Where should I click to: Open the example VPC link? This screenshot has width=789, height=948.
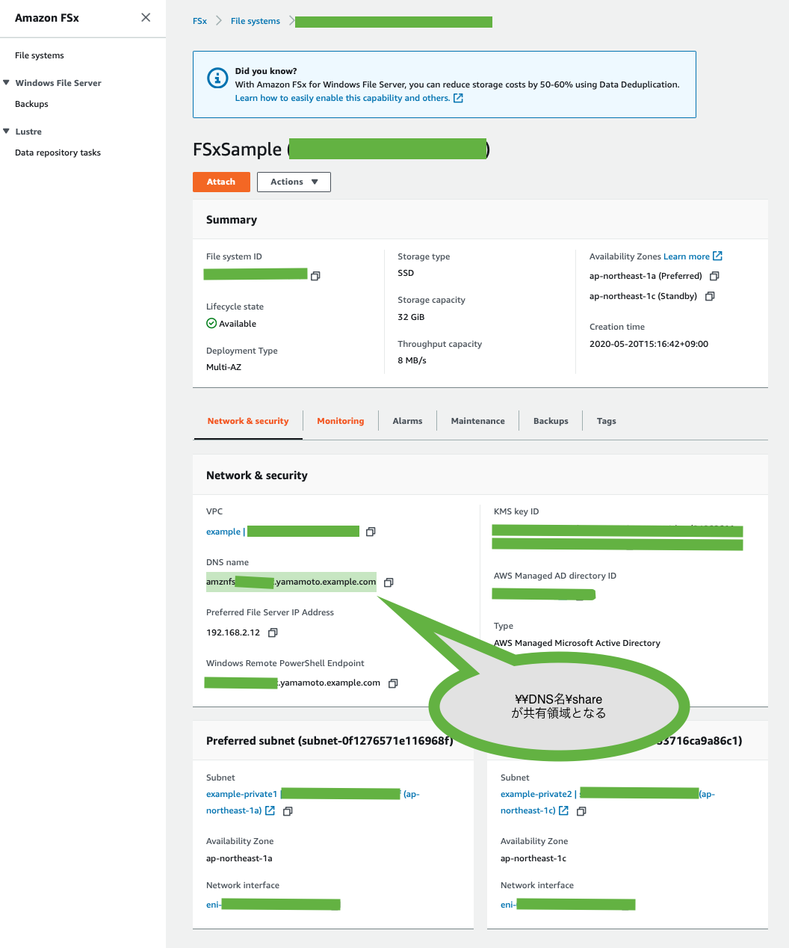coord(223,532)
